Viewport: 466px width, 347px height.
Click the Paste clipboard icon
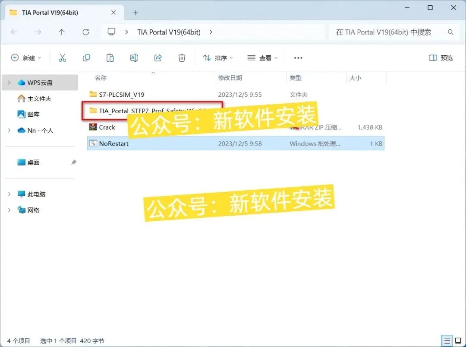110,58
